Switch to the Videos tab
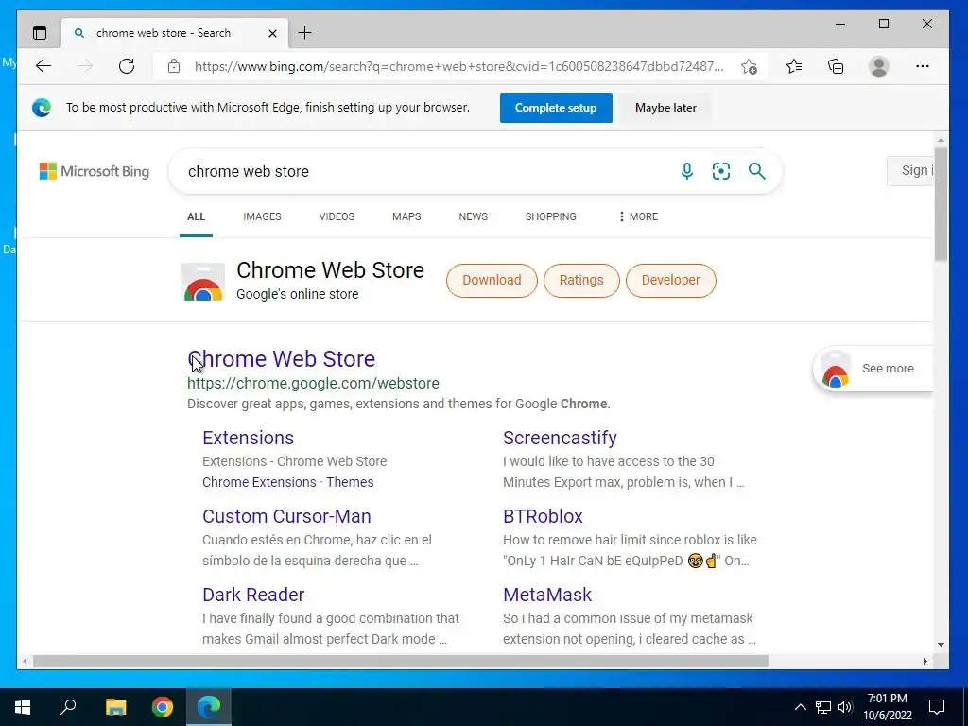 coord(337,216)
